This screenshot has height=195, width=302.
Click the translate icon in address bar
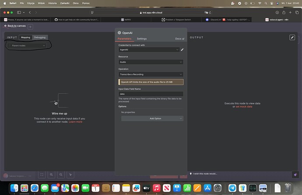(206, 13)
